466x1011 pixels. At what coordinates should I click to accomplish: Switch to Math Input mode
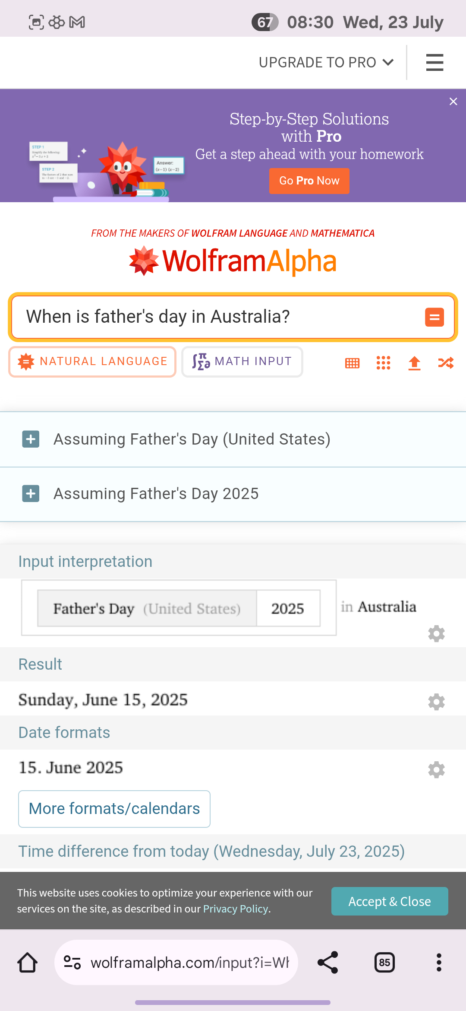pyautogui.click(x=242, y=362)
